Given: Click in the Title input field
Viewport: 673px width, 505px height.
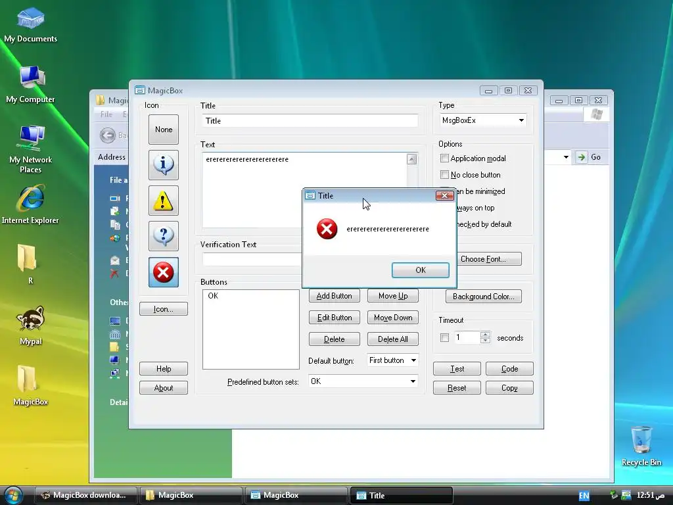Looking at the screenshot, I should click(310, 121).
